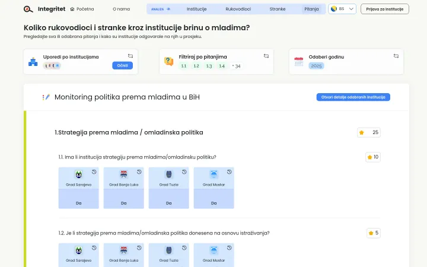Viewport: 427px width, 267px height.
Task: Open the BS language dropdown
Action: pyautogui.click(x=342, y=9)
